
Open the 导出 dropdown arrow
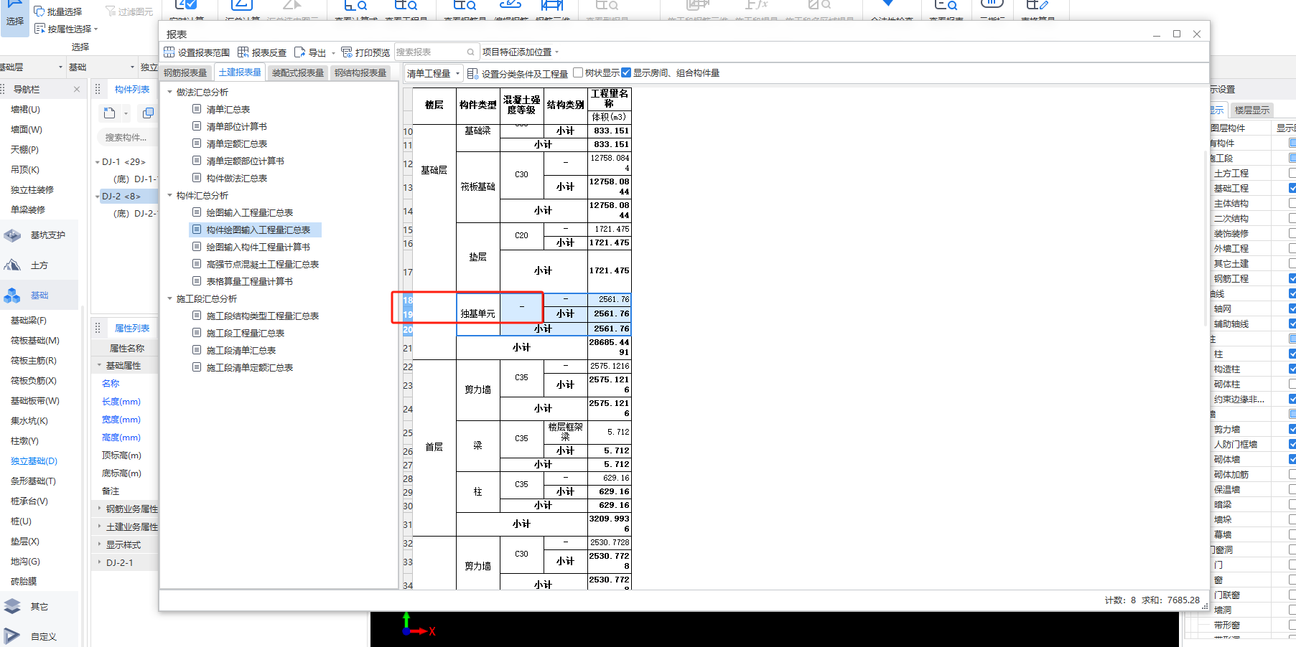click(333, 53)
